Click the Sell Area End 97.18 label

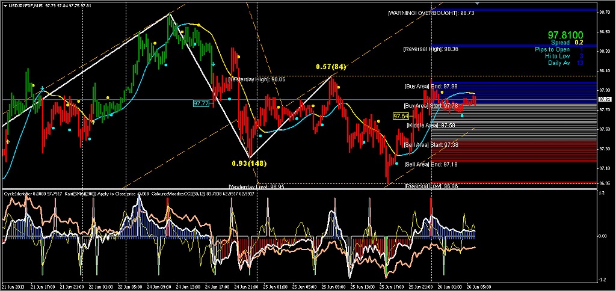(x=431, y=164)
